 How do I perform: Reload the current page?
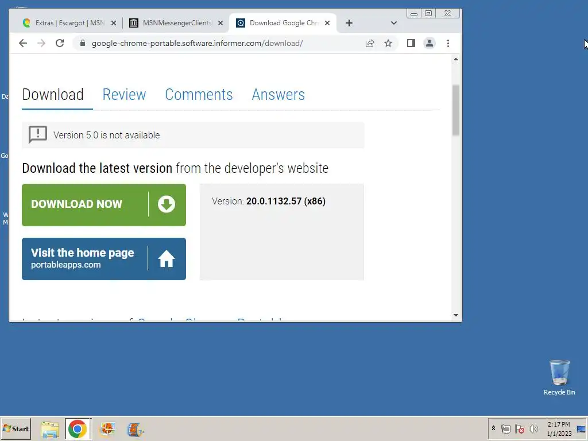coord(60,43)
